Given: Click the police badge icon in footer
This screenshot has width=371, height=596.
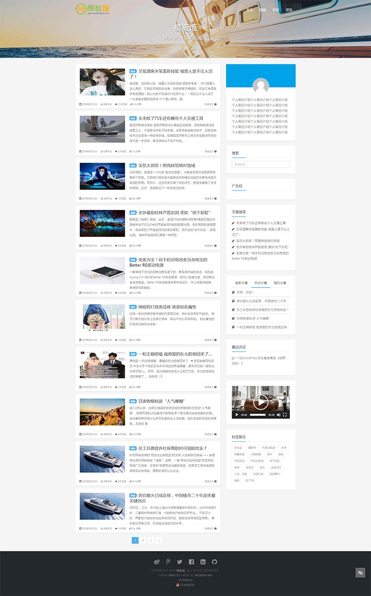Looking at the screenshot, I should click(178, 585).
